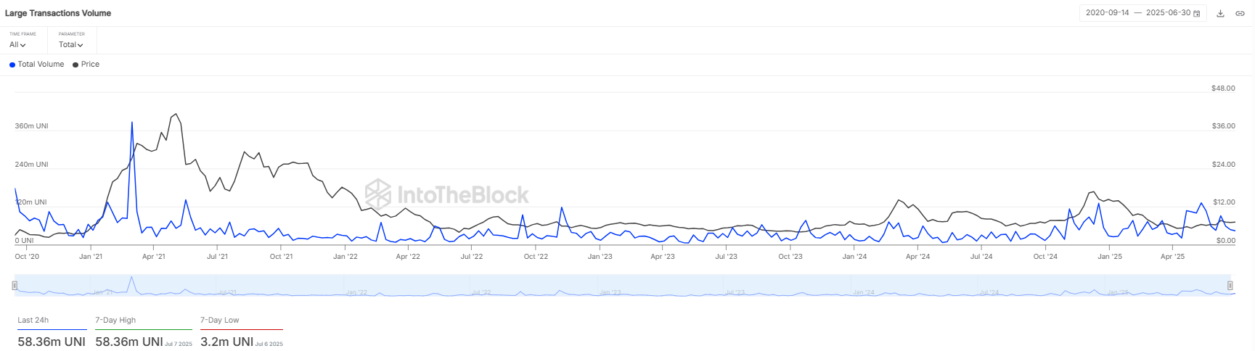Screen dimensions: 1255x351
Task: Open the calendar icon in date range
Action: (x=1197, y=13)
